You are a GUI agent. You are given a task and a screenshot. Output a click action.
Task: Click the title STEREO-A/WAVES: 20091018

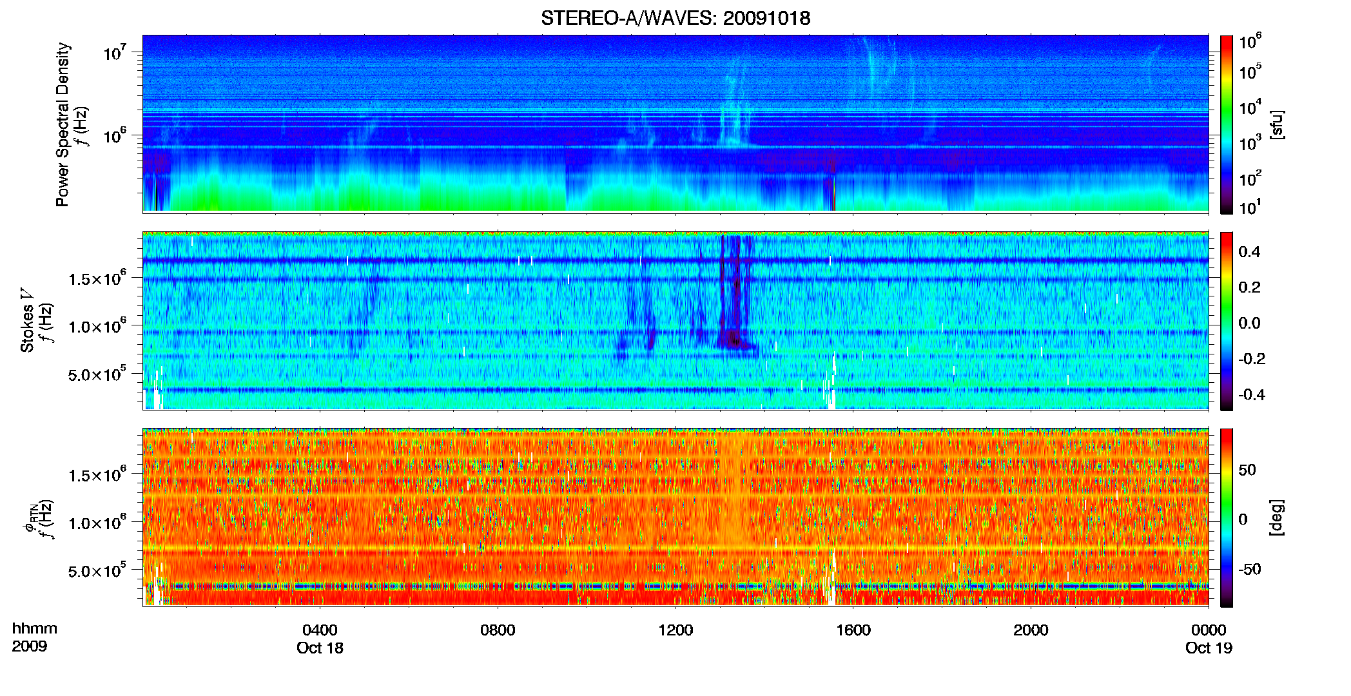click(675, 18)
